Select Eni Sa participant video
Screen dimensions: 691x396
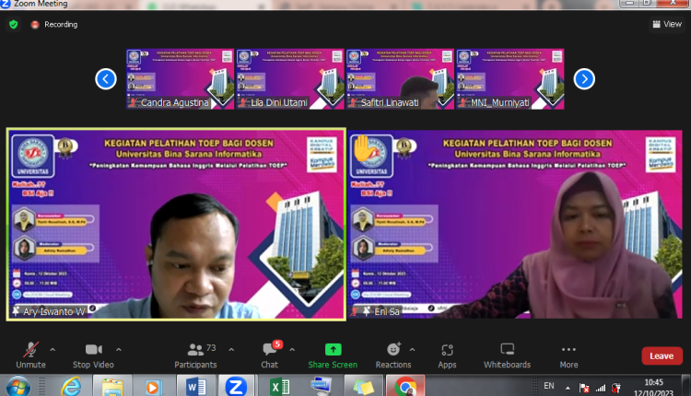coord(515,224)
